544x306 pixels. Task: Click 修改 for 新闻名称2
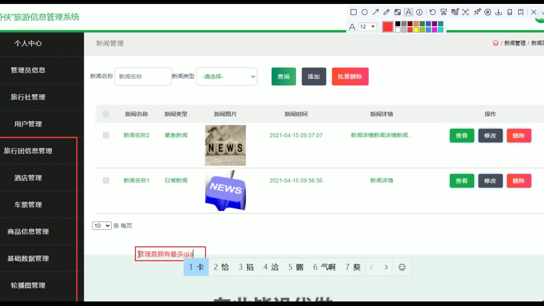click(x=490, y=135)
